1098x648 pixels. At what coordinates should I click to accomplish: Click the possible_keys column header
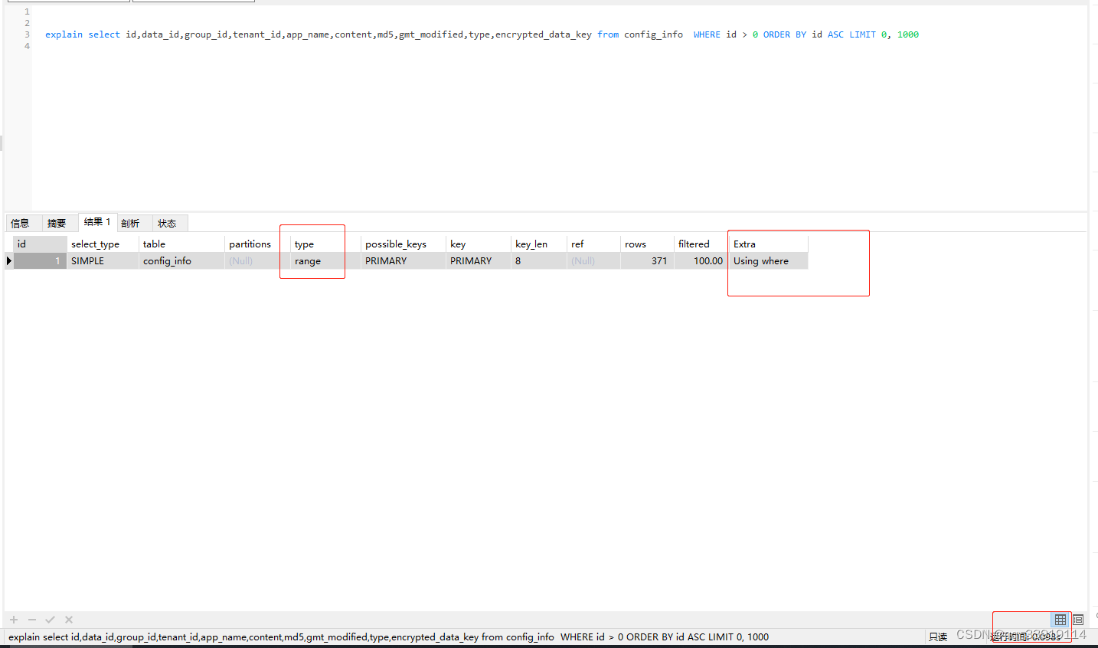396,244
